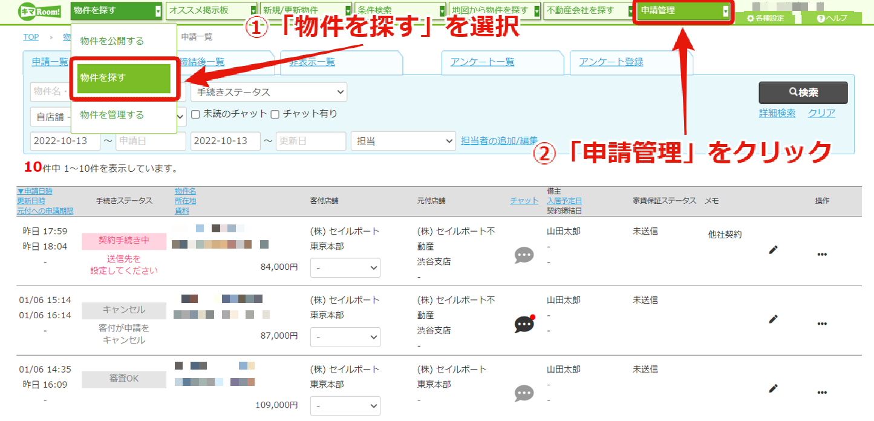Click the 検索 search button
The image size is (874, 421).
pyautogui.click(x=803, y=93)
